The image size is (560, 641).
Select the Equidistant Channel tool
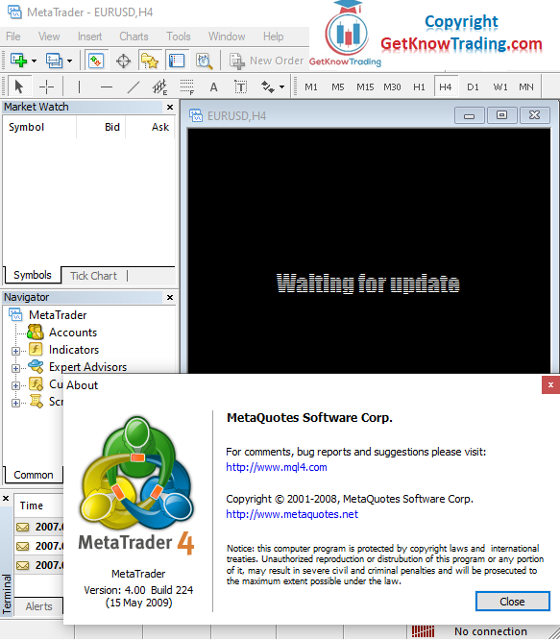159,86
